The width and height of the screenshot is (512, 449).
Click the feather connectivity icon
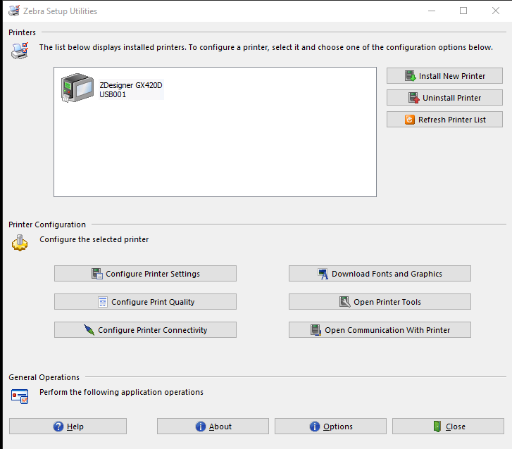(89, 330)
